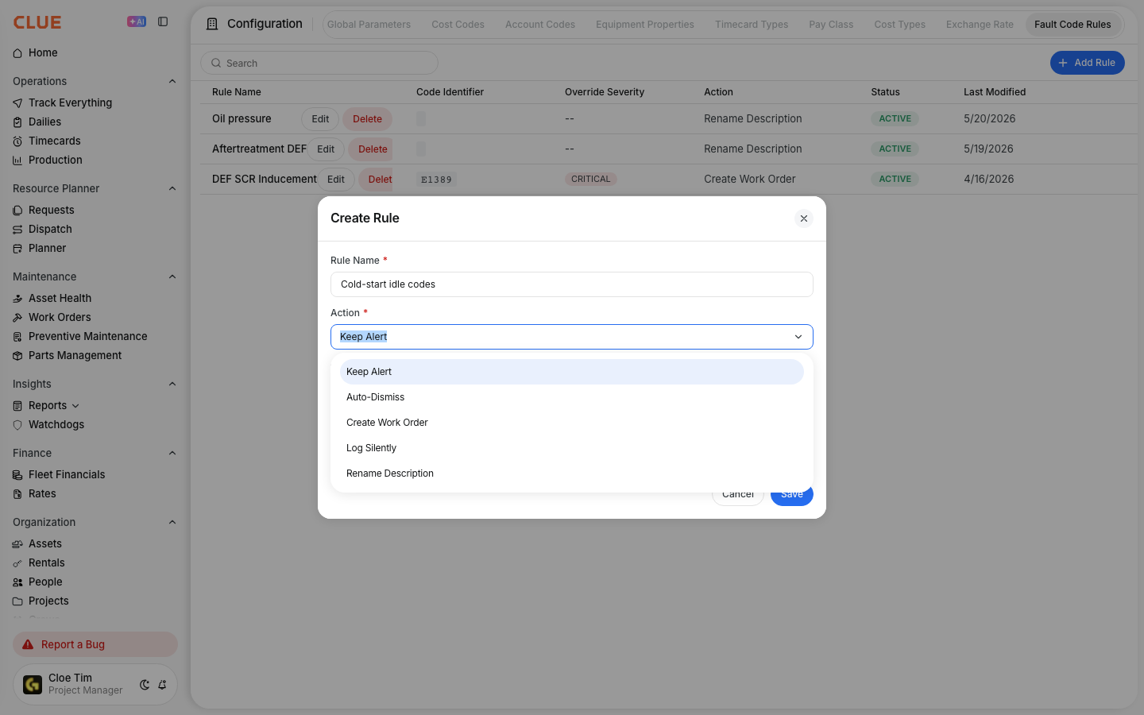Collapse the Maintenance section
Image resolution: width=1144 pixels, height=715 pixels.
[x=172, y=276]
